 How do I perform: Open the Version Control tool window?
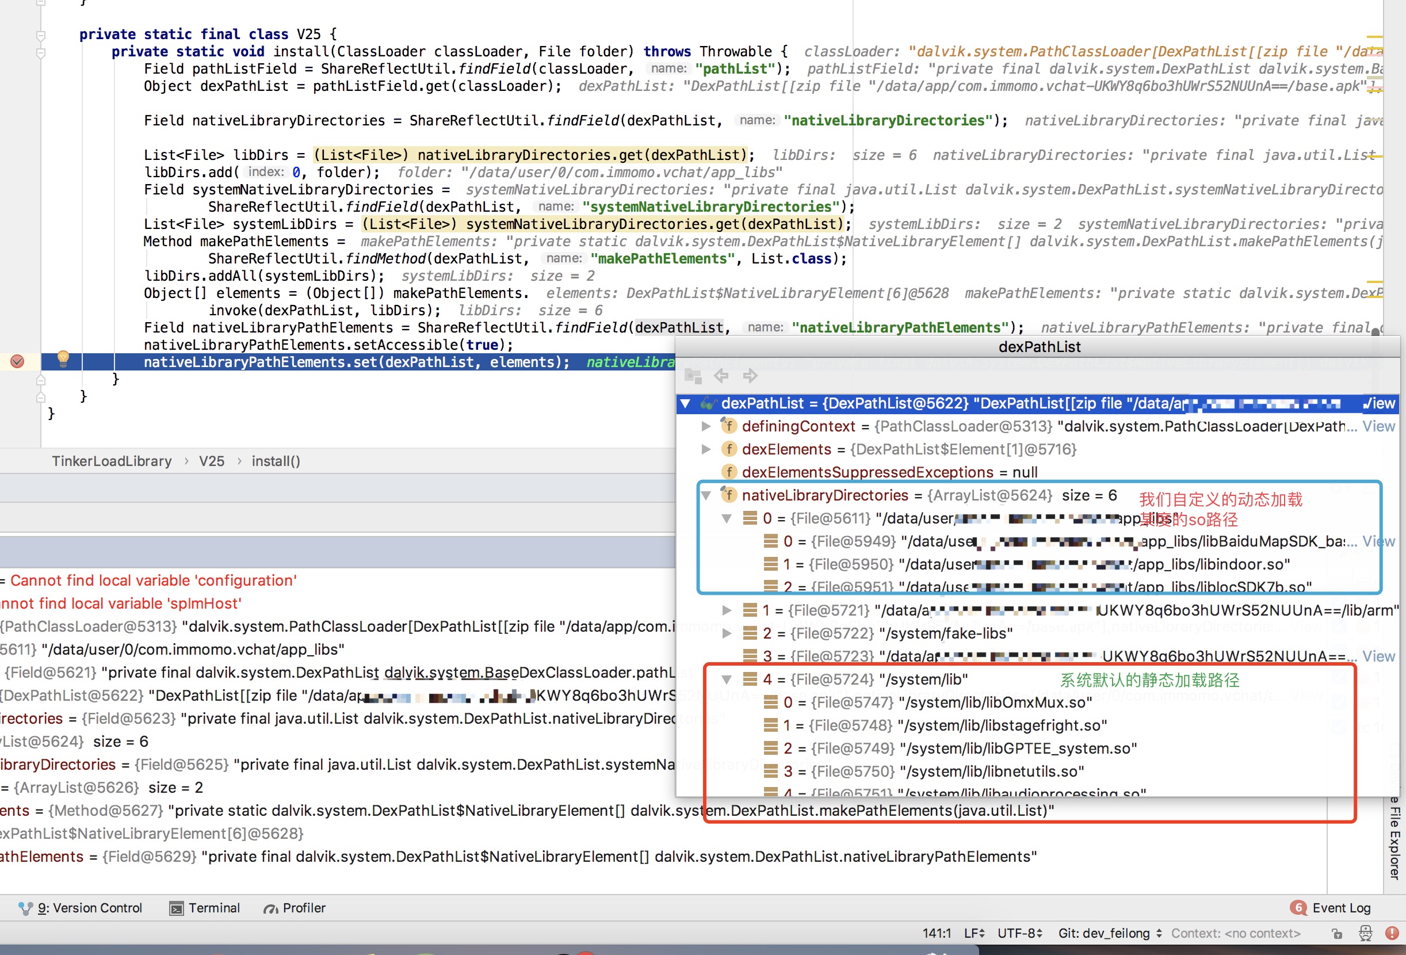coord(81,908)
